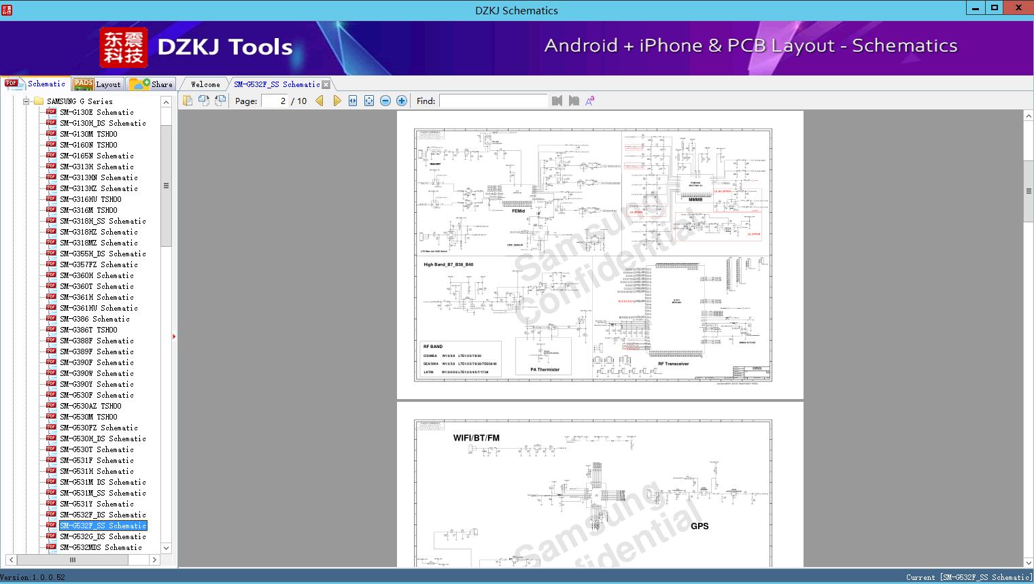Click the PDF icon beside SM-G360T Schematic
1034x584 pixels.
pos(51,286)
